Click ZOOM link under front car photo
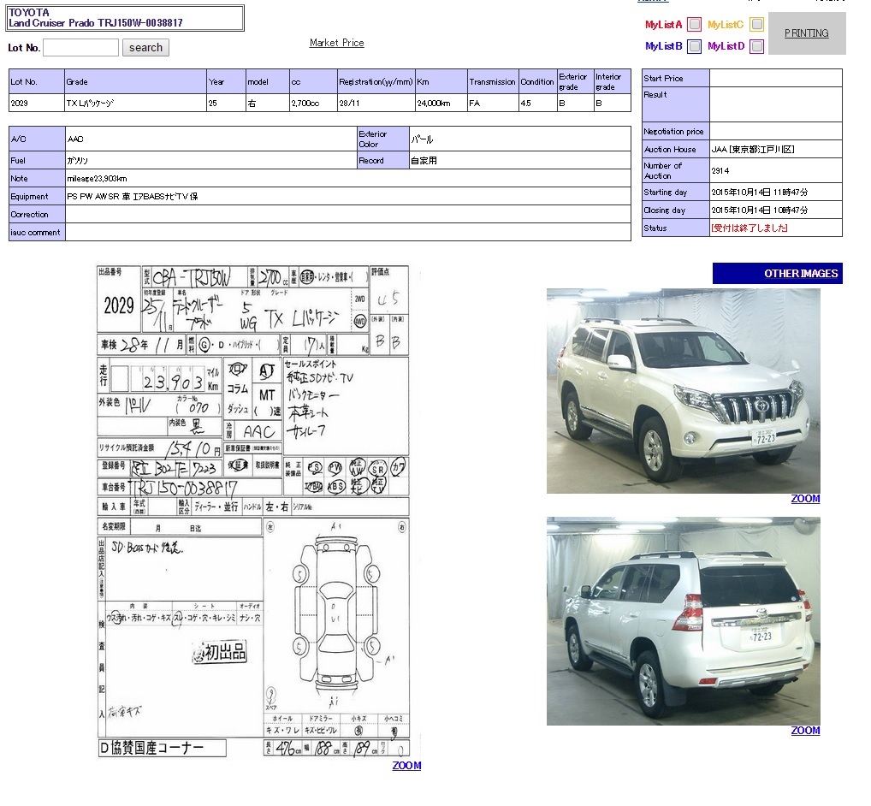The height and width of the screenshot is (806, 871). (x=805, y=499)
